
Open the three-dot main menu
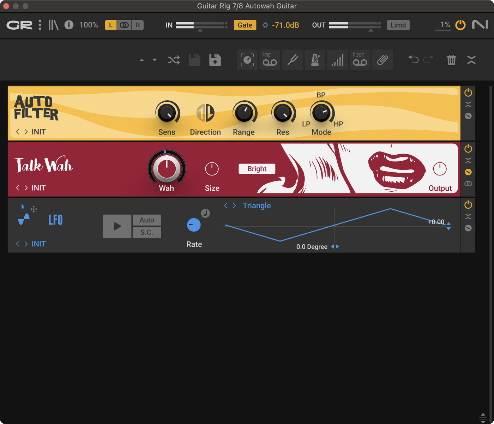40,25
